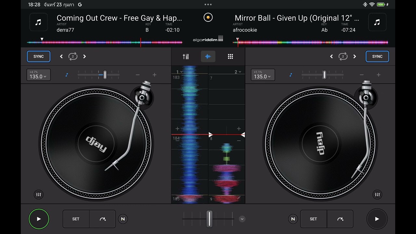
Task: Move the crossfader handle
Action: point(210,219)
